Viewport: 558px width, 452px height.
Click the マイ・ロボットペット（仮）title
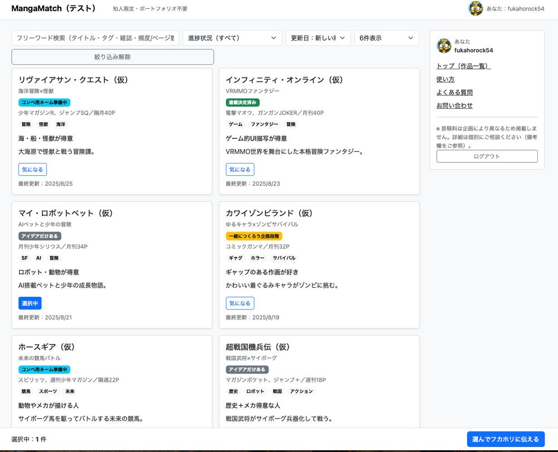(65, 213)
